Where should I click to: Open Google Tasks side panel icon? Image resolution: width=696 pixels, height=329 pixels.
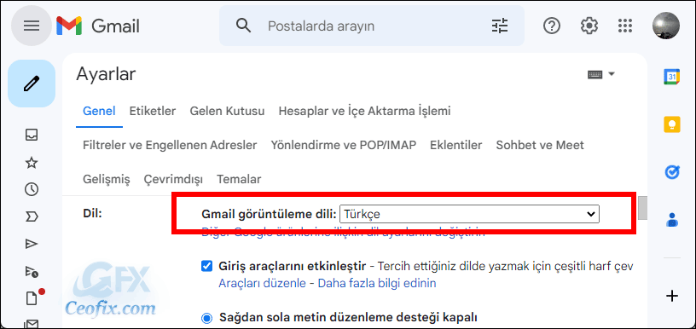[672, 172]
